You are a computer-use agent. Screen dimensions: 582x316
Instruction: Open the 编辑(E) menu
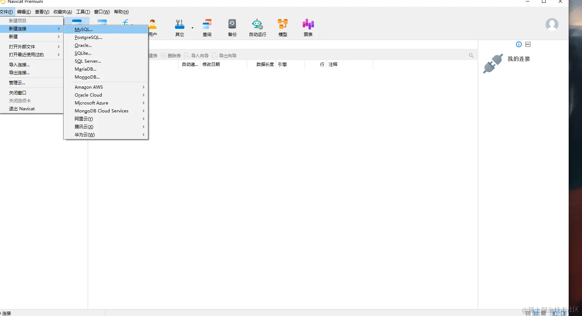pos(24,12)
